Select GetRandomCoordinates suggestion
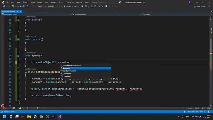Viewport: 213px width, 120px height. (x=86, y=65)
